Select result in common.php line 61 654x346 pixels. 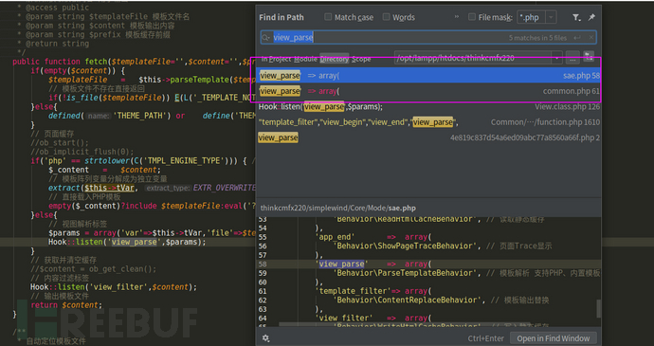pyautogui.click(x=428, y=91)
